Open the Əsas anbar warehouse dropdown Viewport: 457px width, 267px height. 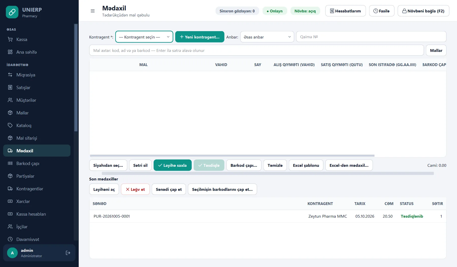267,37
